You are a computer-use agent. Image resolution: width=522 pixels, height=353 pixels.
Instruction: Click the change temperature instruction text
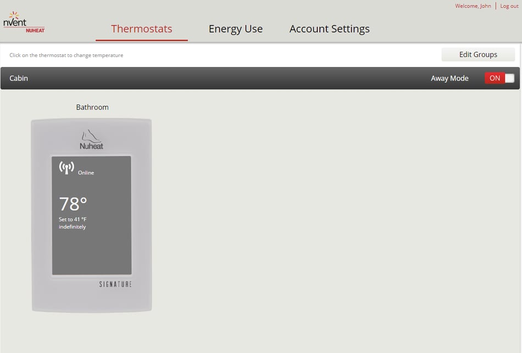66,55
